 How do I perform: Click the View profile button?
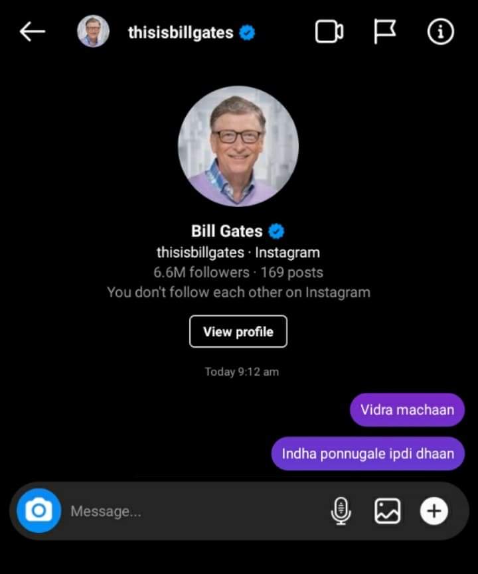click(x=238, y=331)
